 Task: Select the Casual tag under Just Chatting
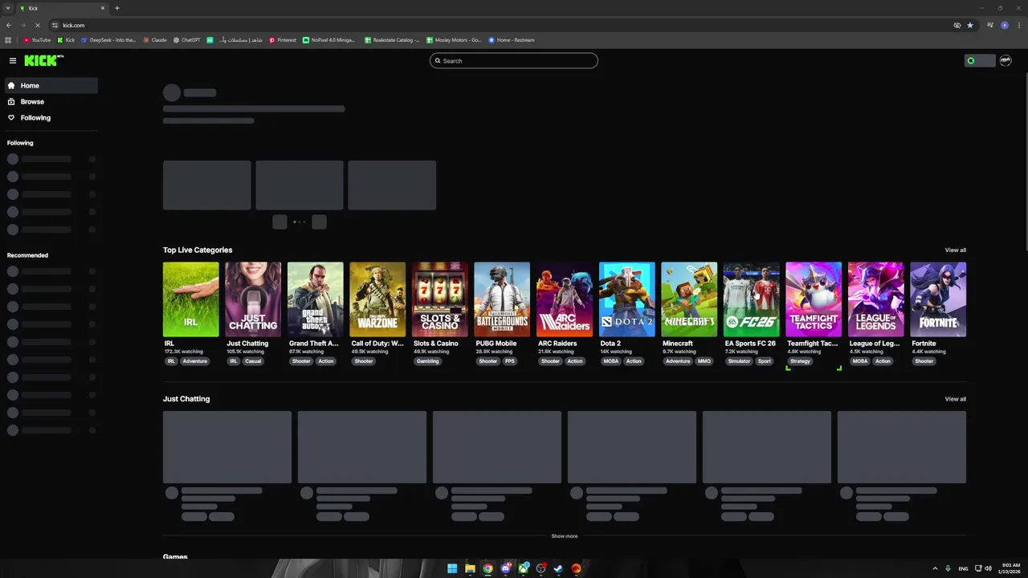pyautogui.click(x=253, y=361)
